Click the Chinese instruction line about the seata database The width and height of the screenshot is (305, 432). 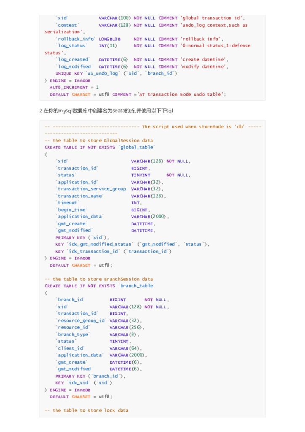(x=106, y=111)
